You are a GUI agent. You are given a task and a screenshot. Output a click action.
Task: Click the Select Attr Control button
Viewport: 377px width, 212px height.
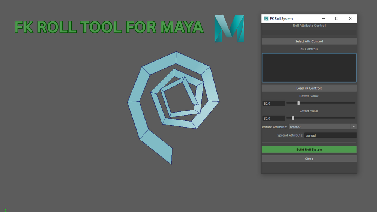(x=309, y=41)
